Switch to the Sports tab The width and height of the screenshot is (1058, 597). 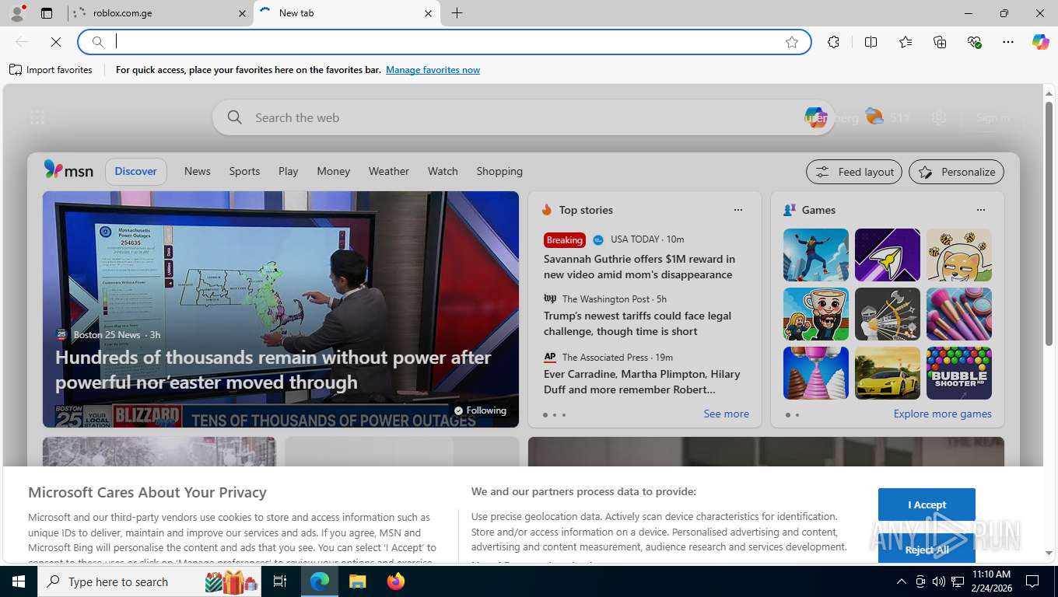tap(244, 171)
